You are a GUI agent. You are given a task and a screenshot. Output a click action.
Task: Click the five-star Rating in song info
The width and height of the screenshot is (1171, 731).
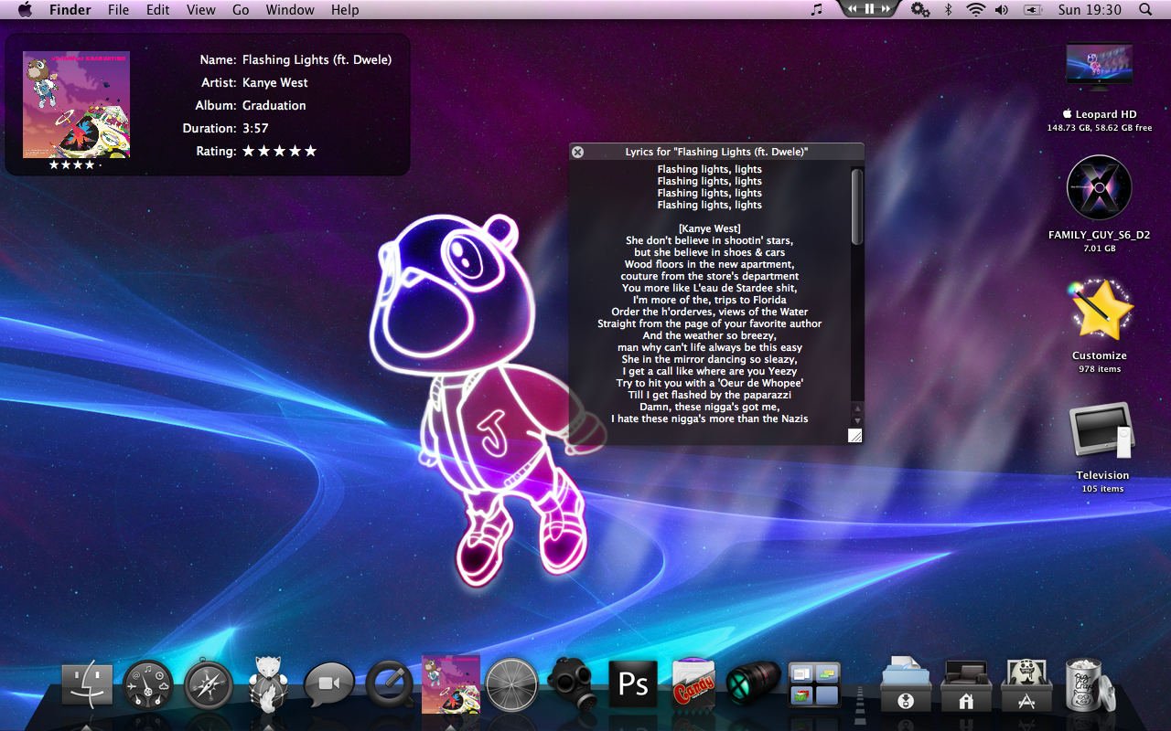tap(279, 151)
